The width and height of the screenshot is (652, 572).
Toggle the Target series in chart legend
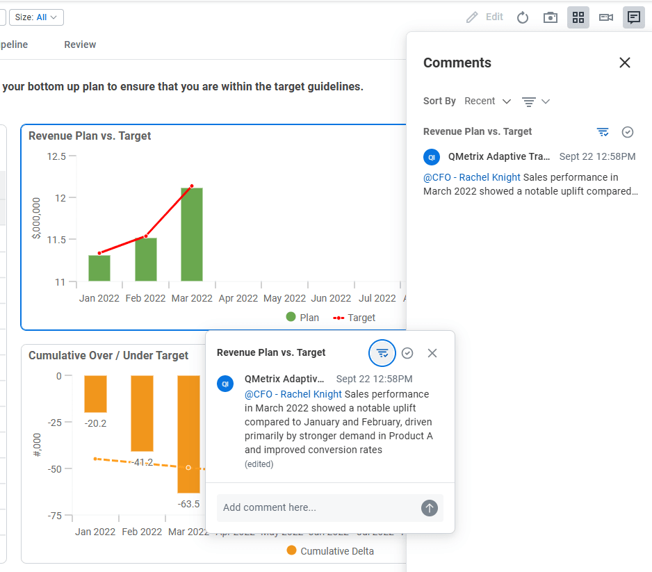tap(354, 318)
